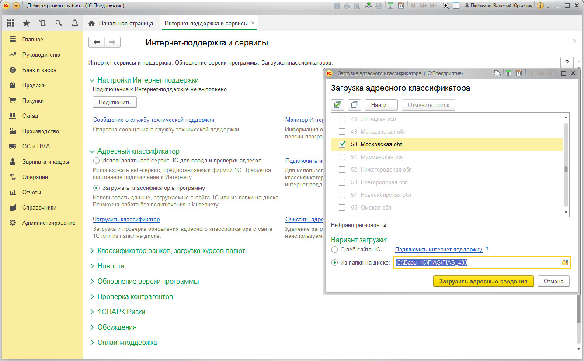Image resolution: width=584 pixels, height=361 pixels.
Task: Check all regions icon in classifier dialog
Action: [337, 105]
